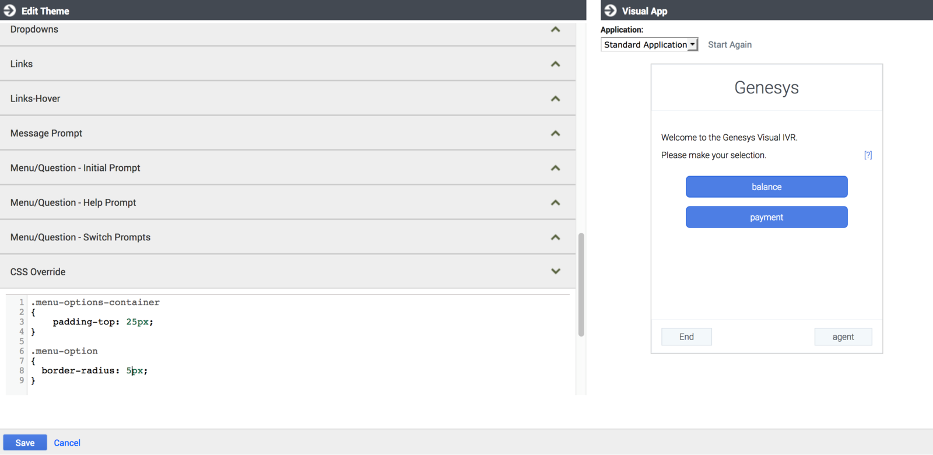Click the agent button in preview

(843, 337)
